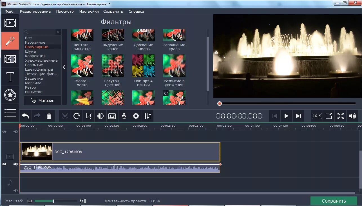Detach the preview window icon
The height and width of the screenshot is (206, 362).
click(329, 116)
